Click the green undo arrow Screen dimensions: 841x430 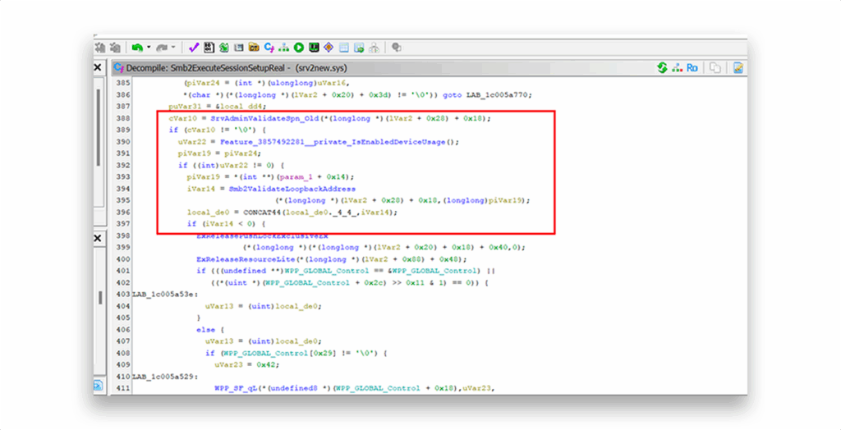(x=137, y=48)
